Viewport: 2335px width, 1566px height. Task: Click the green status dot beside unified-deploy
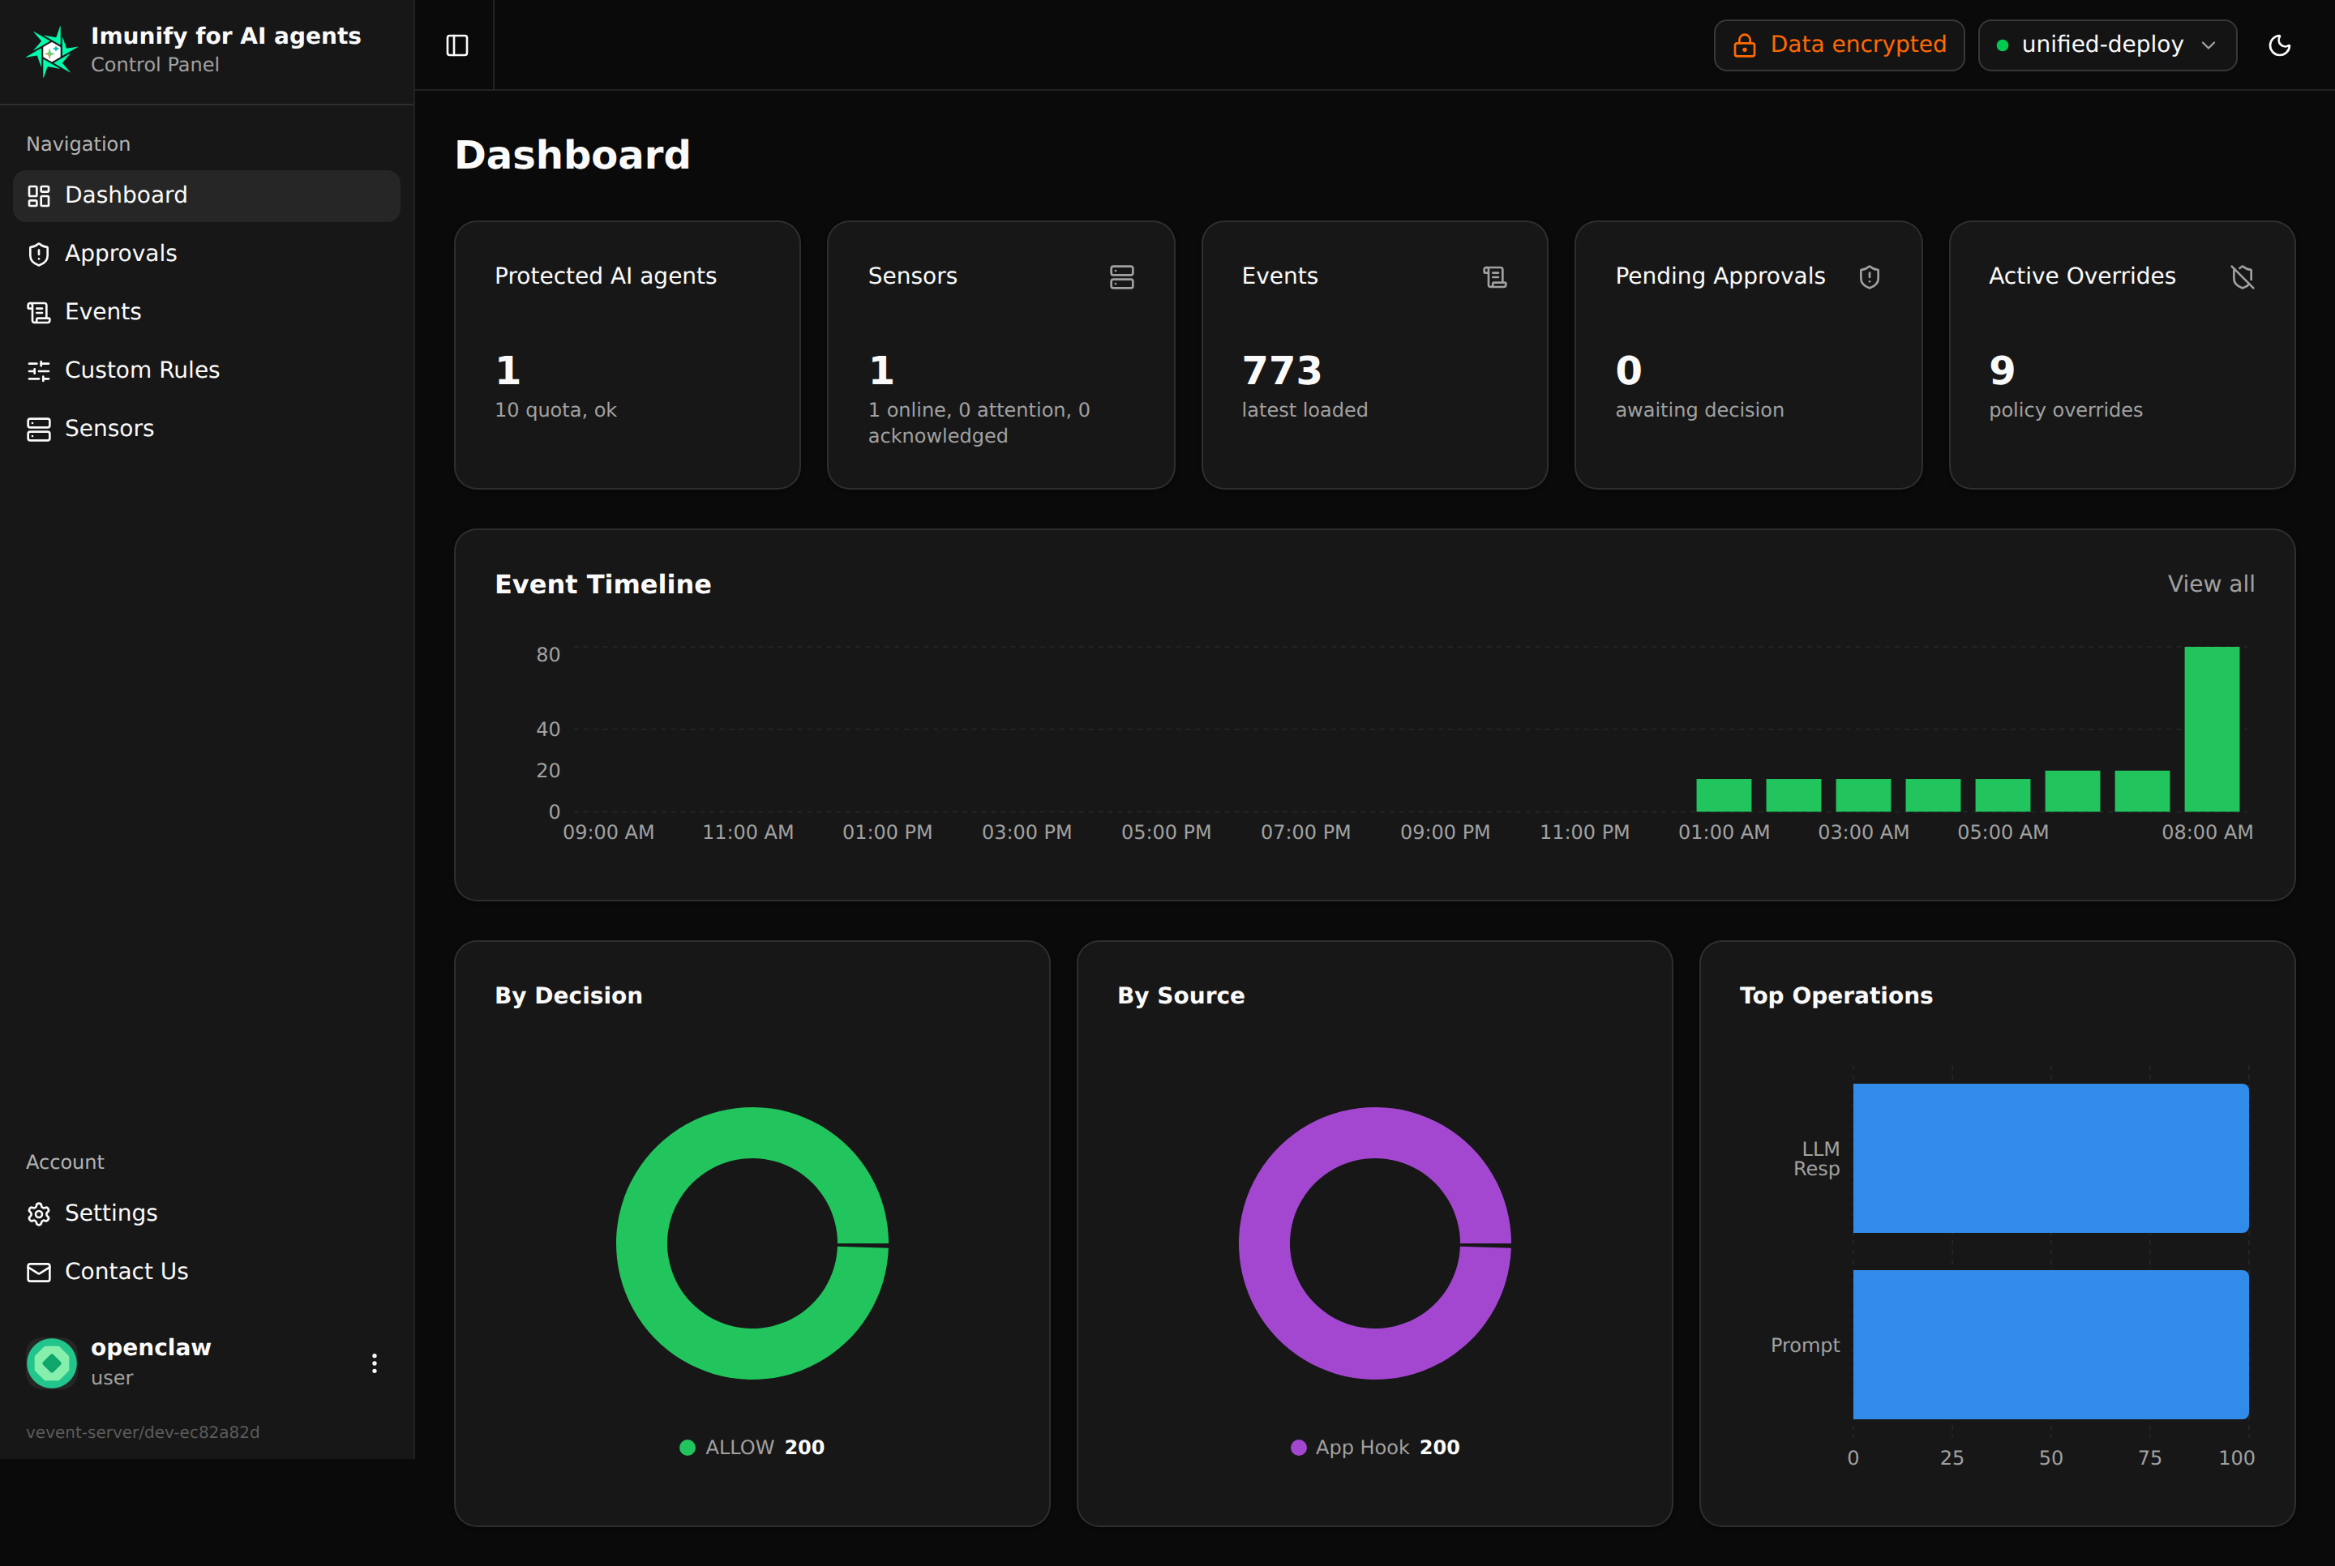(x=2003, y=46)
